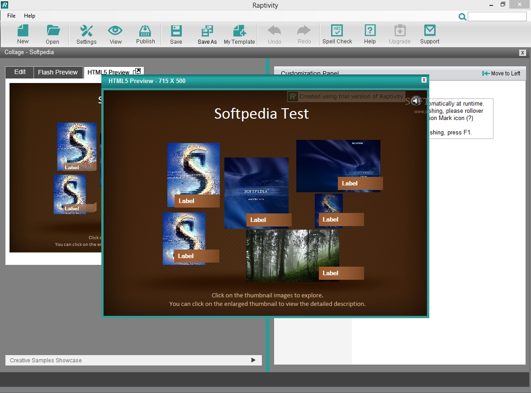Click the HTML5 Preview - 715 X 500 title
This screenshot has width=531, height=393.
(147, 81)
